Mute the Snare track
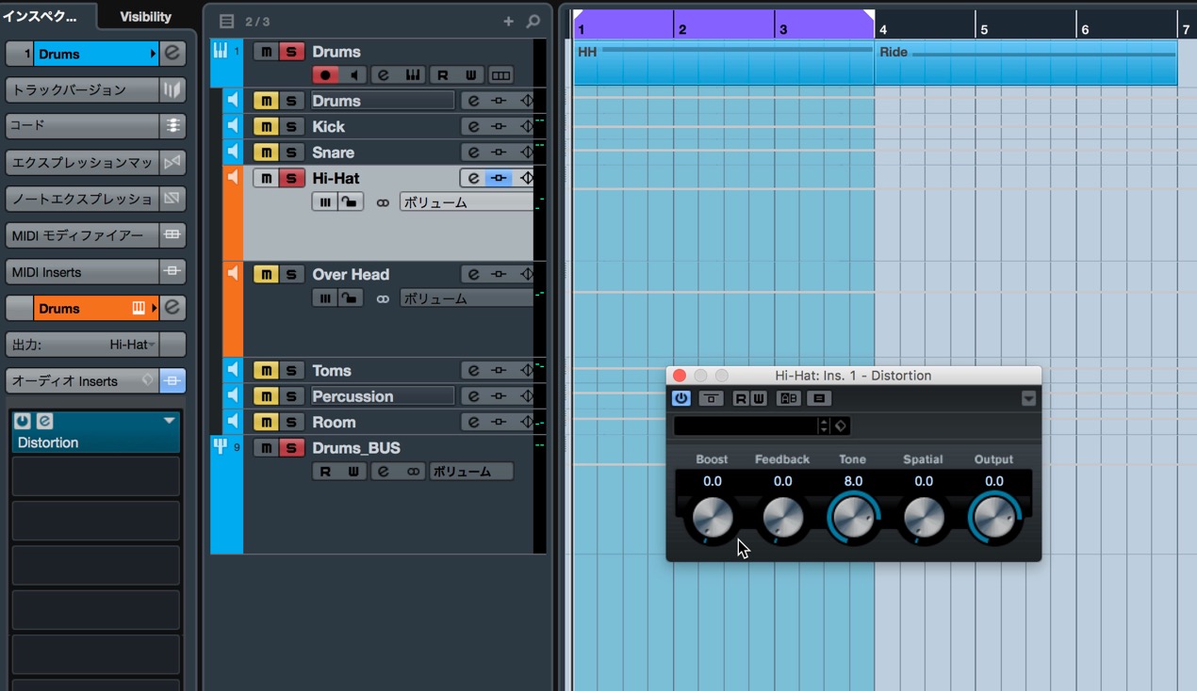Viewport: 1197px width, 691px height. click(266, 153)
